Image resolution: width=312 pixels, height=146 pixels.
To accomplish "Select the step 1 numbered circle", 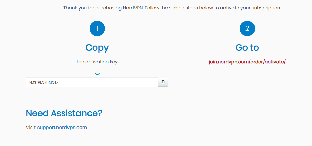I will tap(97, 28).
